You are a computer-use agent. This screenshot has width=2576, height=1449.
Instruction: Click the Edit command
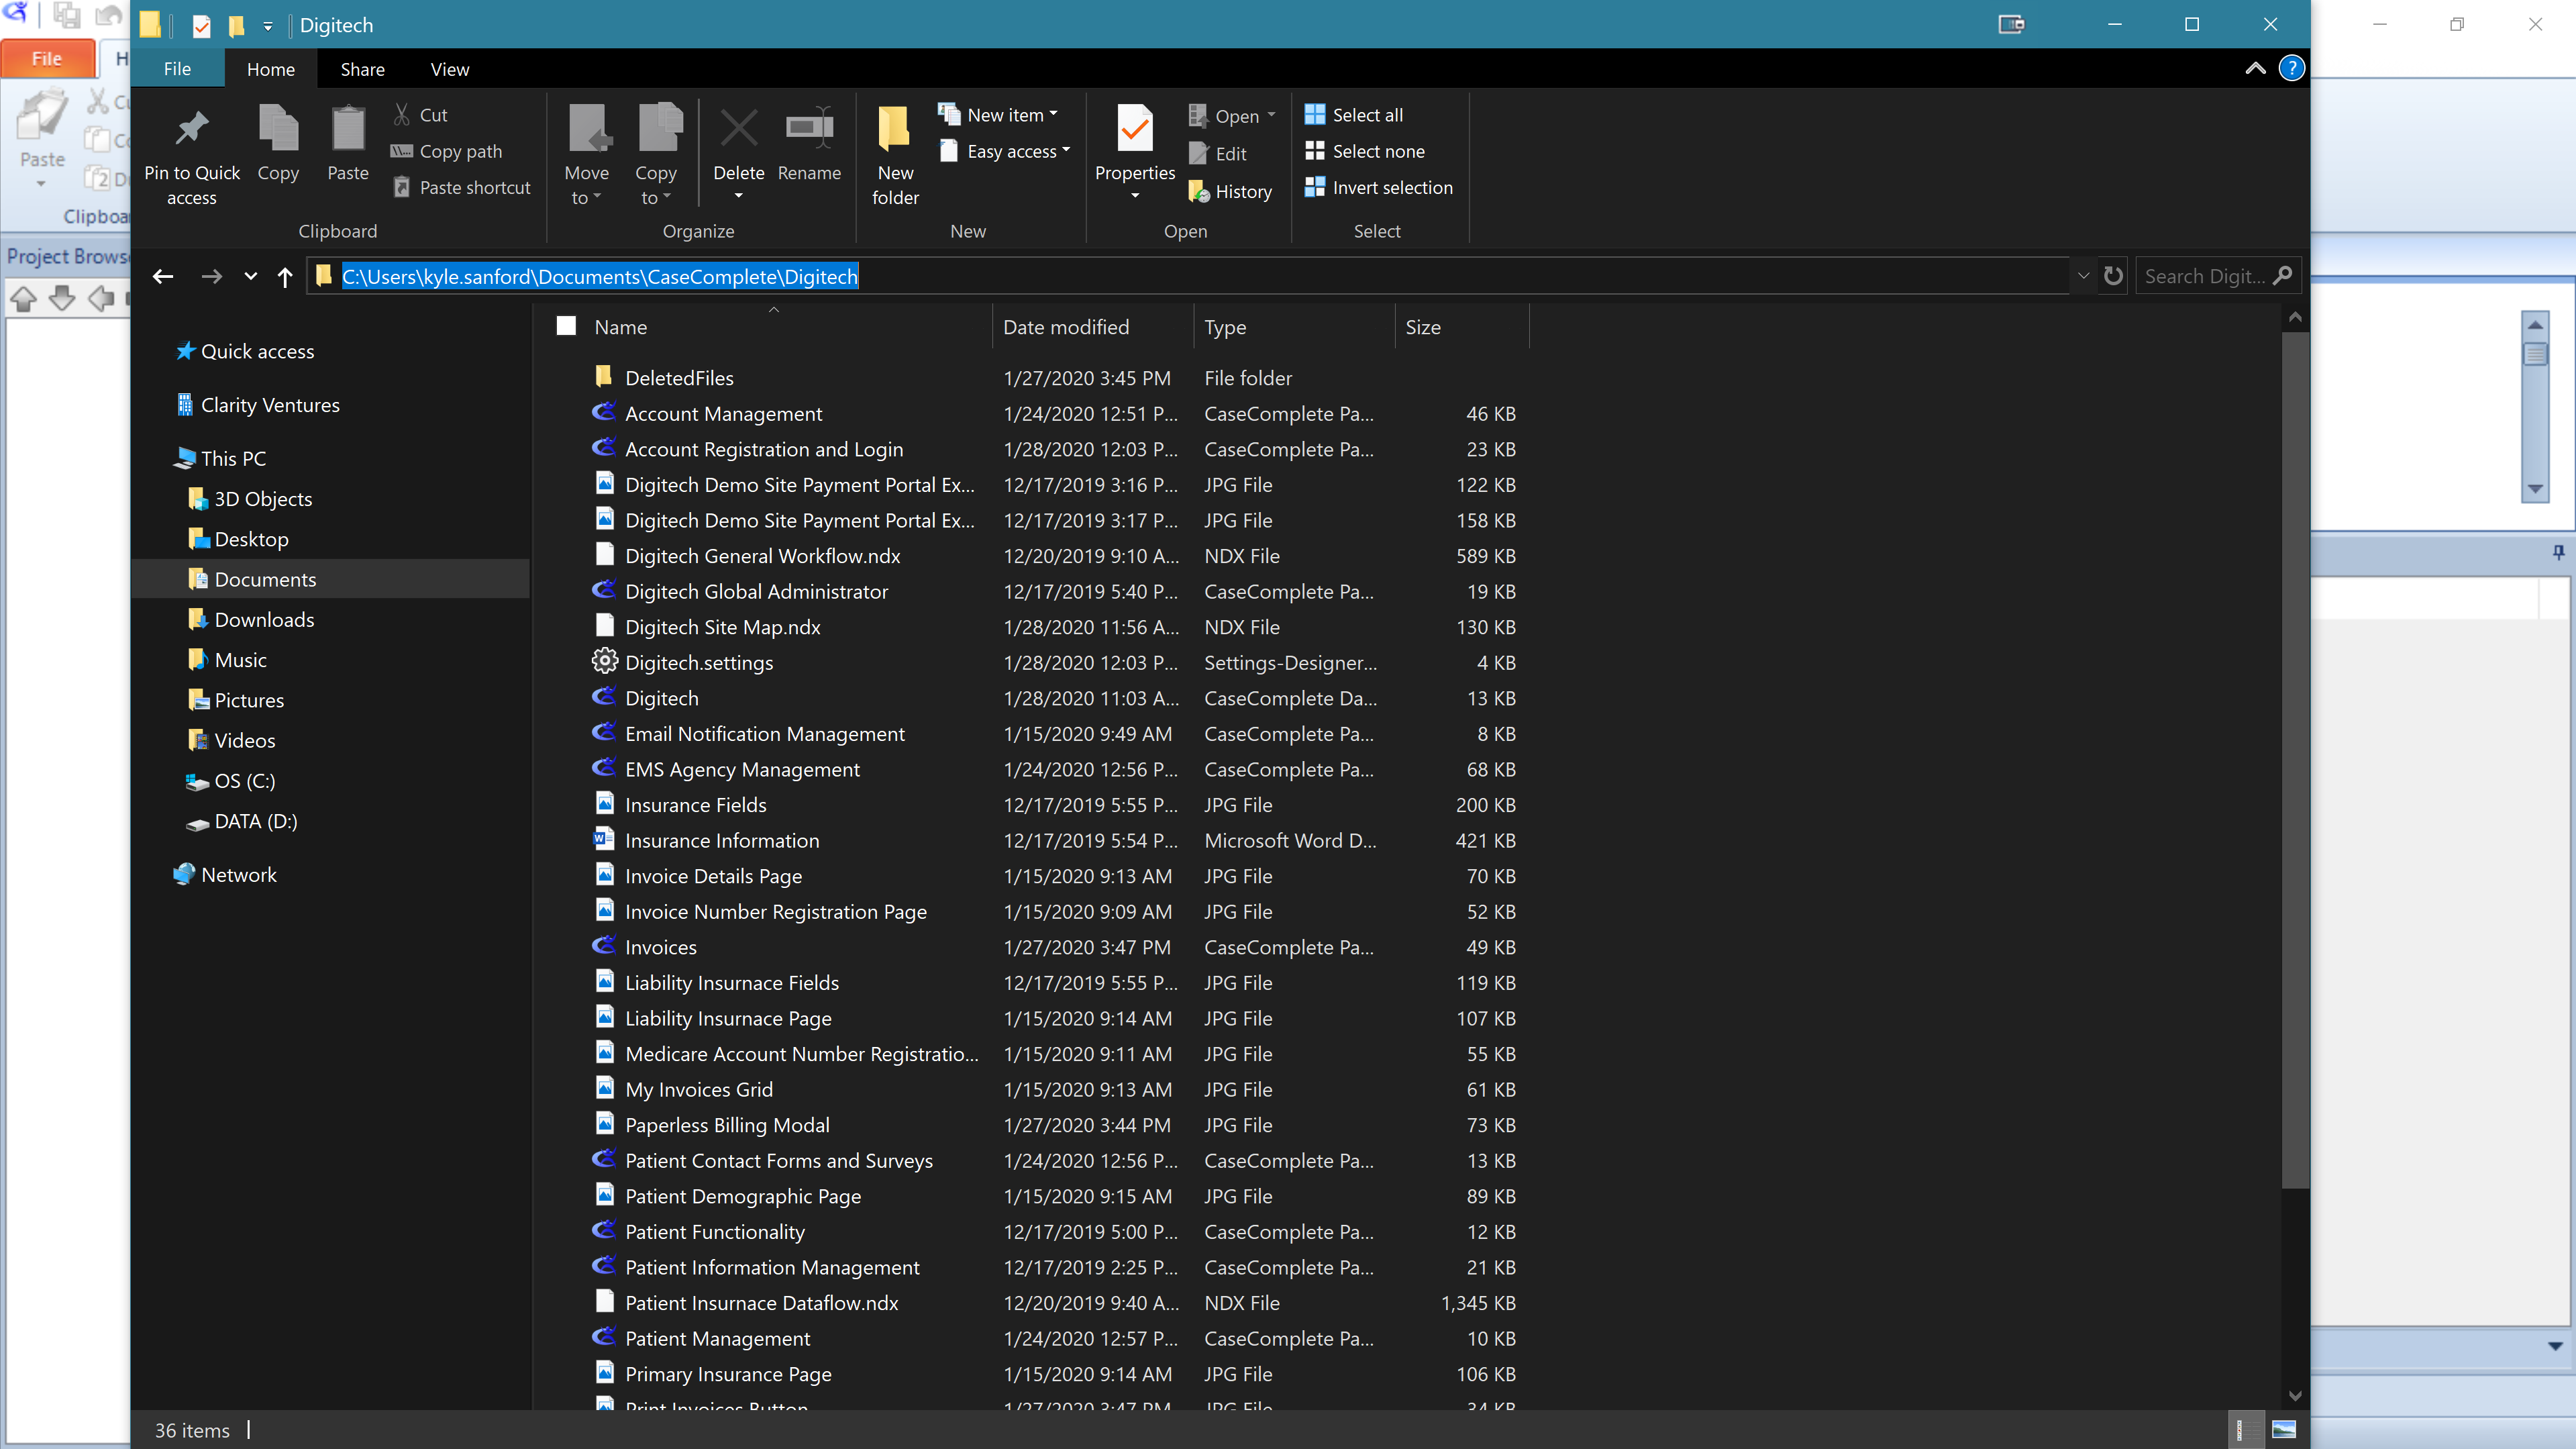tap(1217, 153)
